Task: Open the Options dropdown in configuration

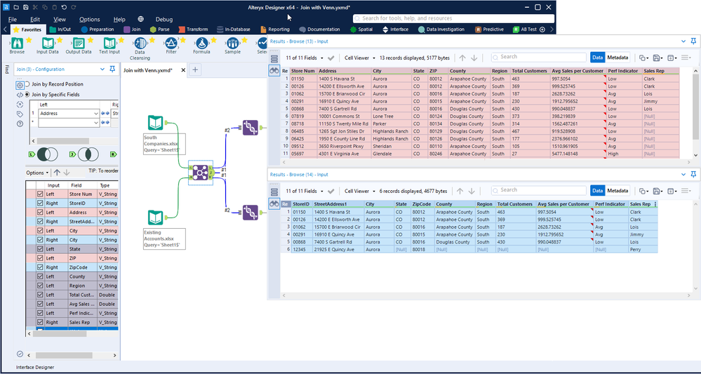Action: [37, 173]
